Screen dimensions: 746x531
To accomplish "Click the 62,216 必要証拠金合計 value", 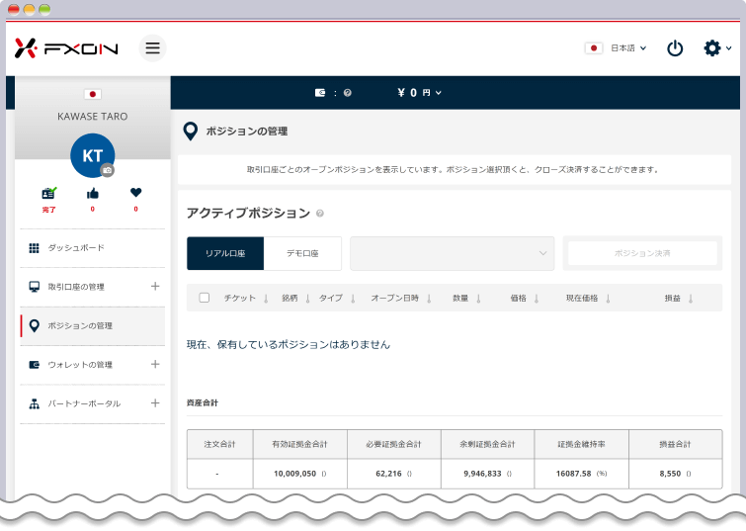I will 388,474.
